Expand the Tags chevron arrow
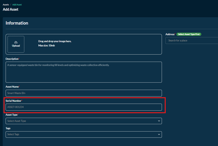The image size is (218, 146). click(159, 134)
